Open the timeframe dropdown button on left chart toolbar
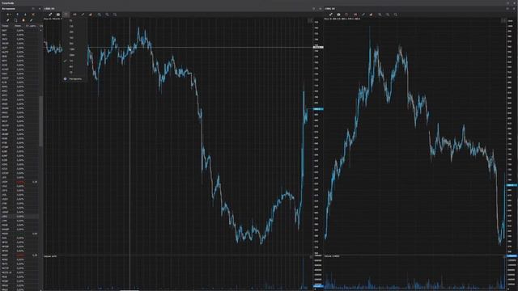The height and width of the screenshot is (291, 518). tap(66, 15)
